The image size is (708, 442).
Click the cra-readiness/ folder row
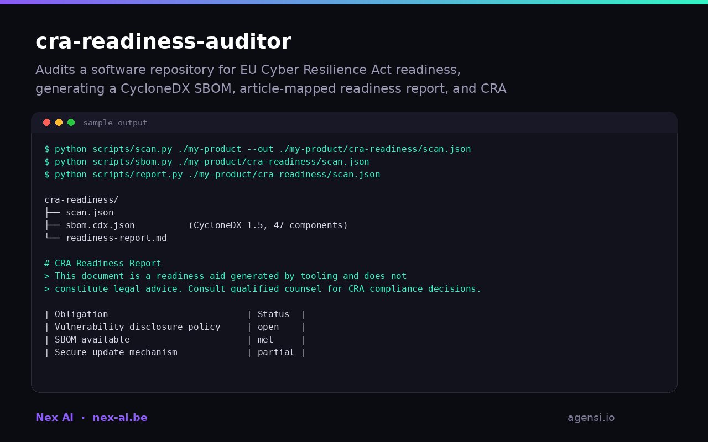pyautogui.click(x=81, y=200)
